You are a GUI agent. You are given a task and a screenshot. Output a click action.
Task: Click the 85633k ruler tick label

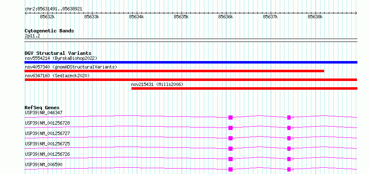click(92, 17)
